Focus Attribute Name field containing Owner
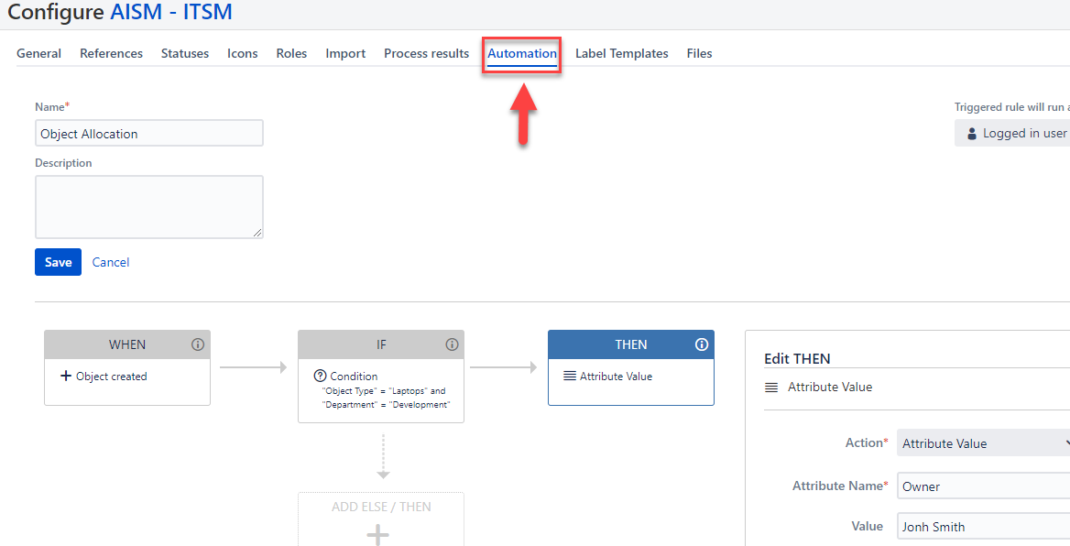 983,486
